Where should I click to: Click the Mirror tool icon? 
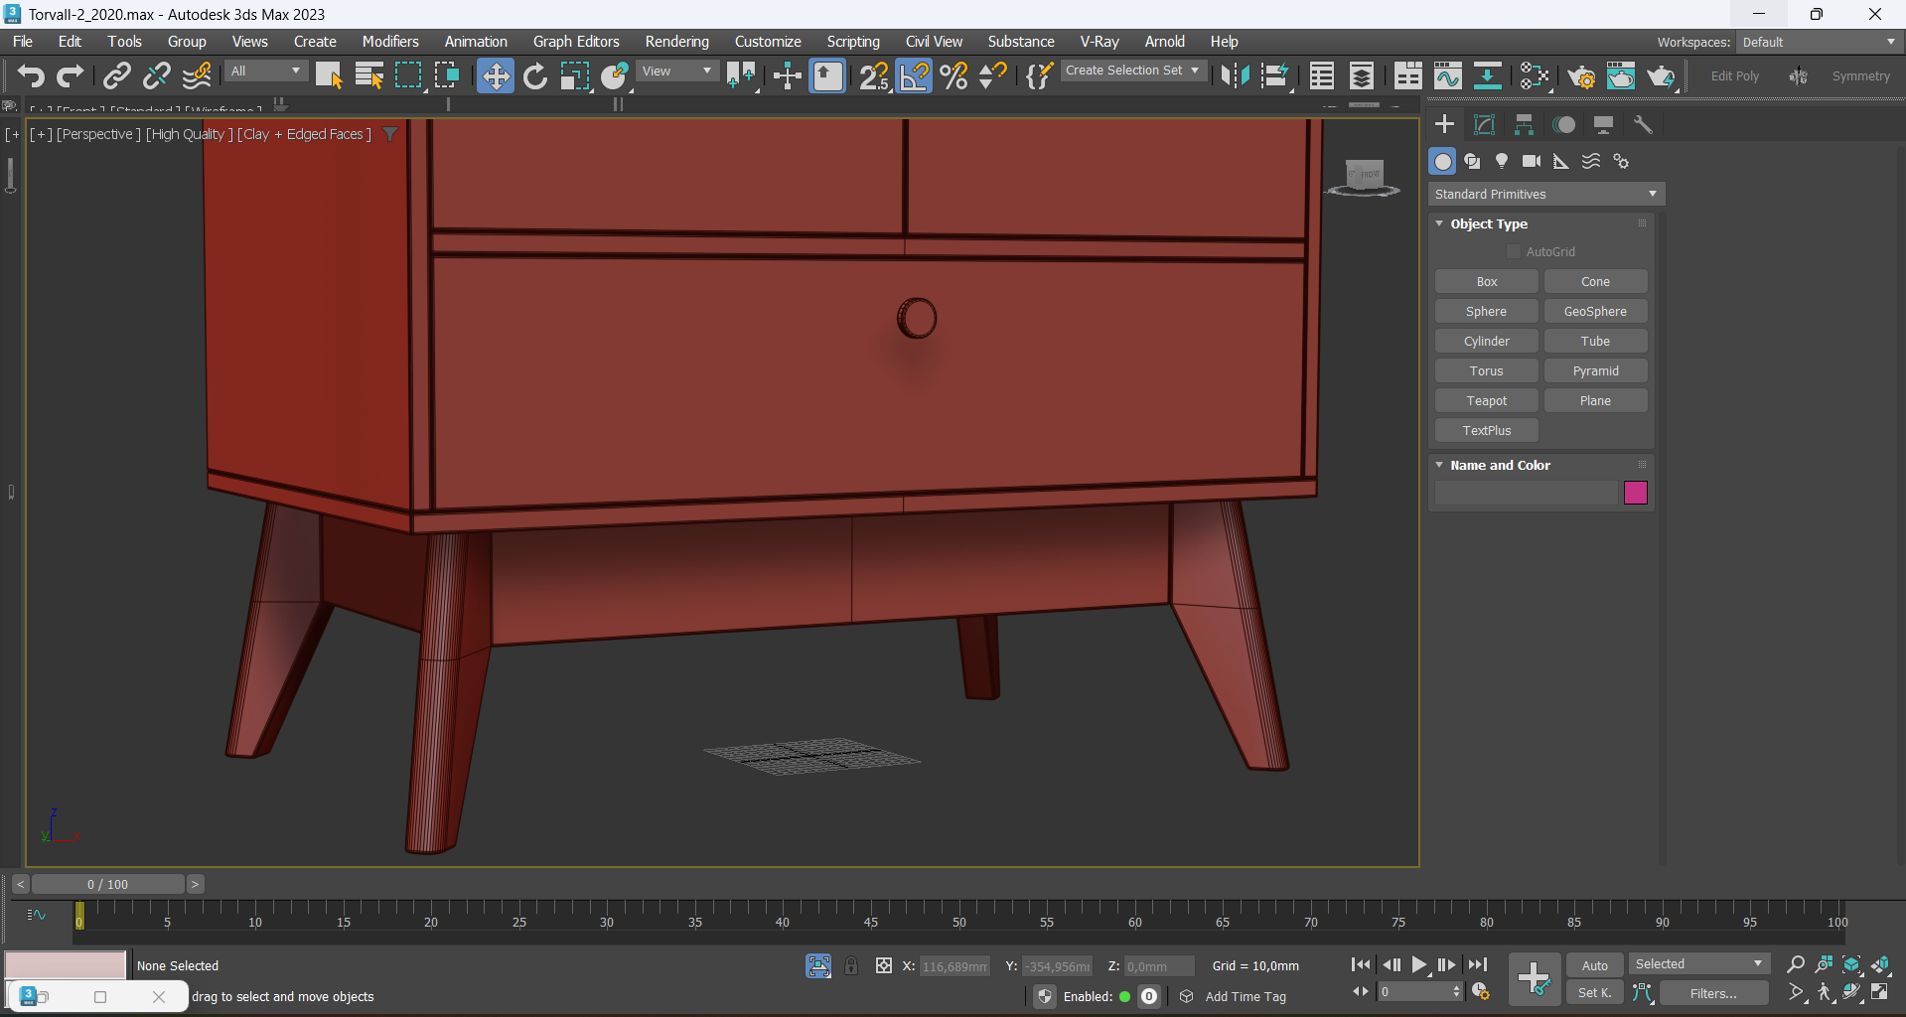pos(1234,76)
